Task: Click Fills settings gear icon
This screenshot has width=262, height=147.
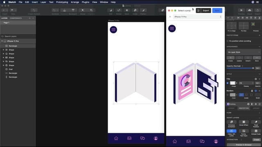Action: click(255, 79)
